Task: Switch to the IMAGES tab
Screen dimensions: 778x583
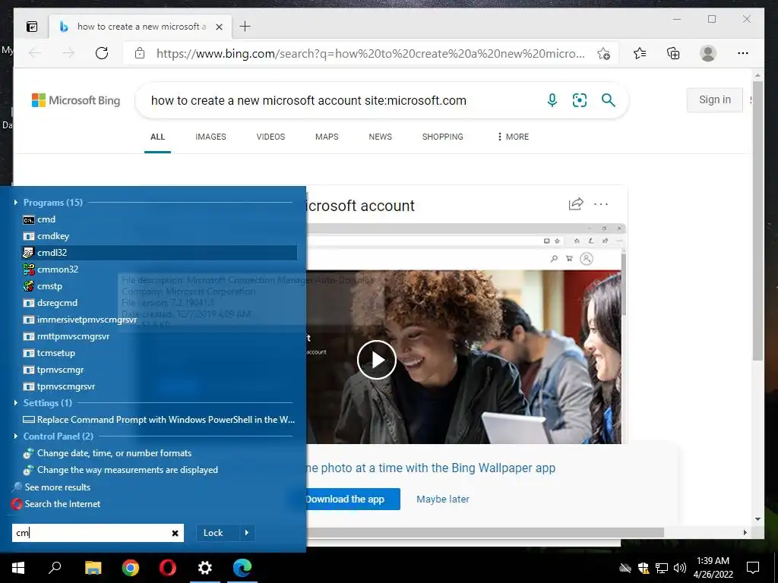Action: (210, 137)
